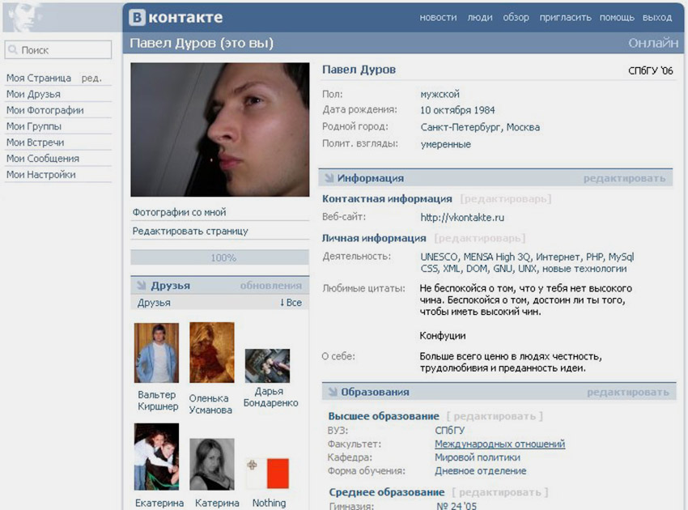Click the VKontakte logo icon
The height and width of the screenshot is (510, 688).
[x=137, y=18]
